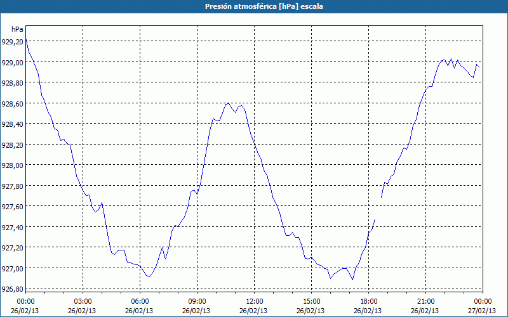Select the 929,00 y-axis value
508x317 pixels.
coord(12,62)
